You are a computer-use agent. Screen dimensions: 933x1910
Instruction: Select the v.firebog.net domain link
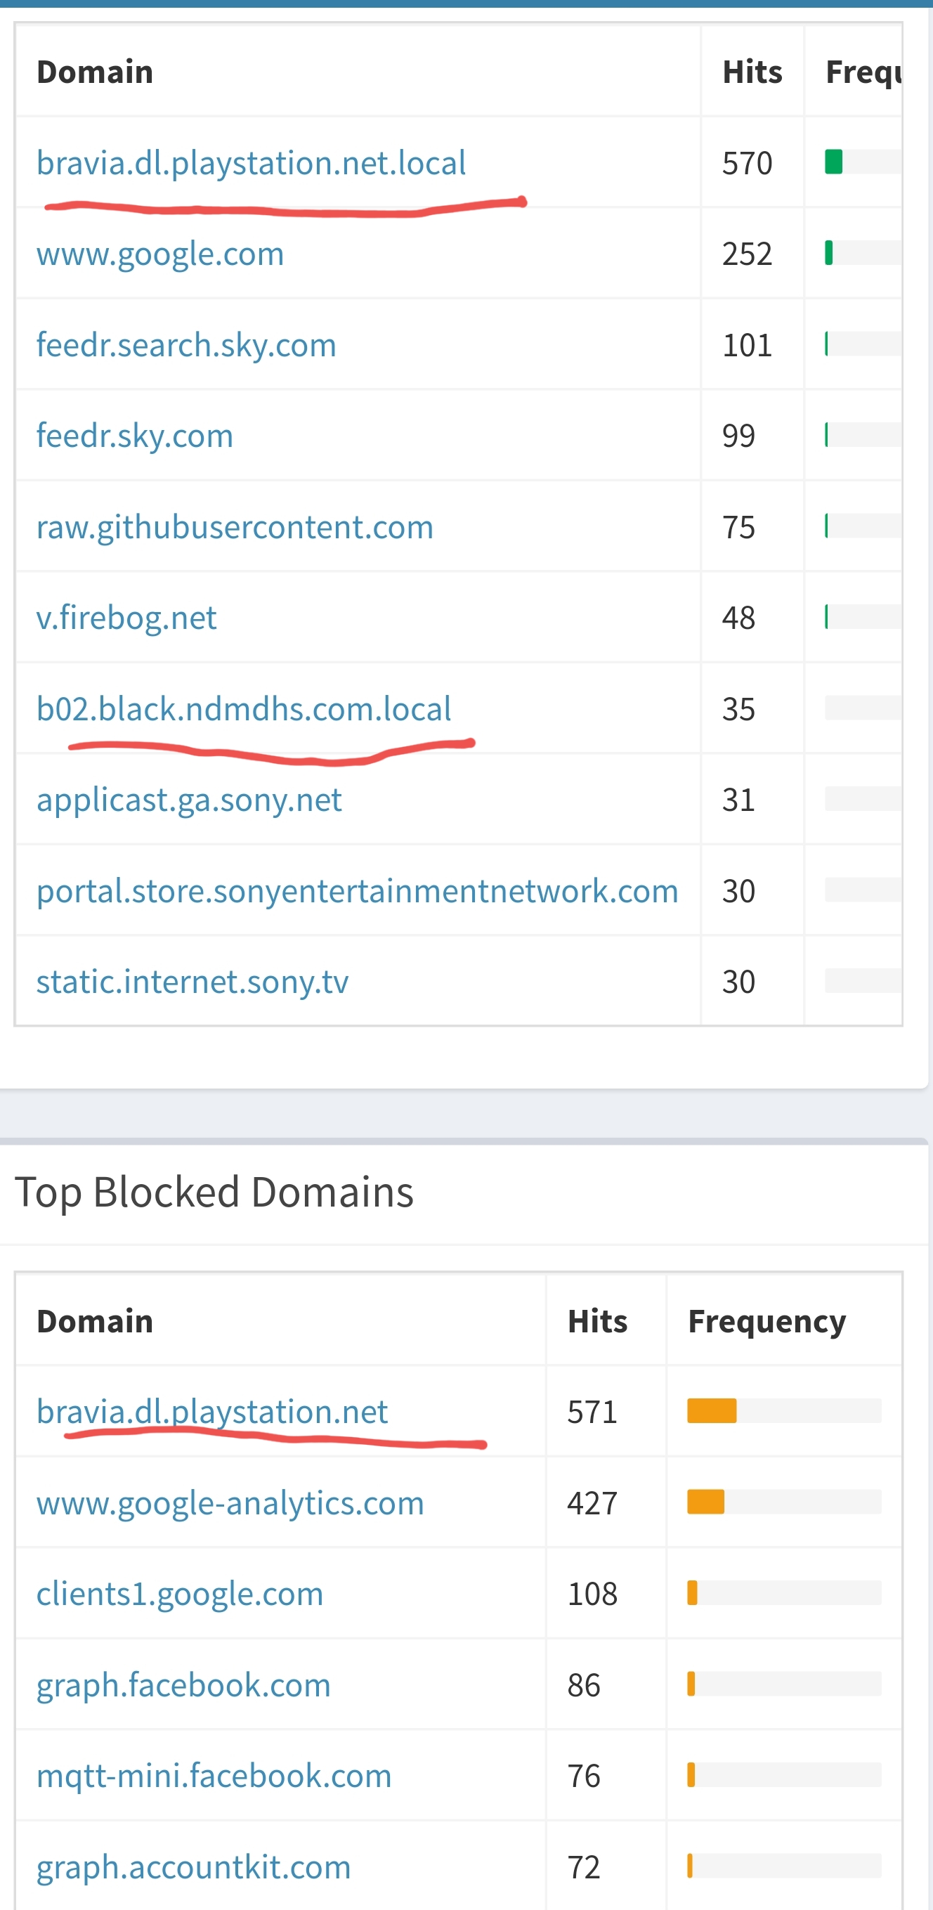tap(126, 617)
